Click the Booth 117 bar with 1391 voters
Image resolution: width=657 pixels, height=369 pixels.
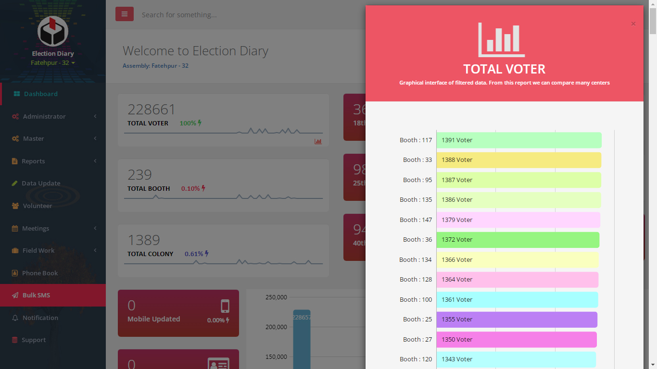click(x=518, y=140)
